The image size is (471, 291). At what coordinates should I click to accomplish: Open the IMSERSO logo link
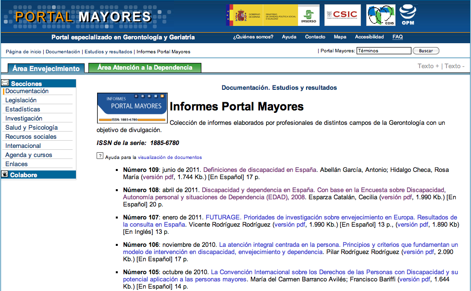pos(309,15)
